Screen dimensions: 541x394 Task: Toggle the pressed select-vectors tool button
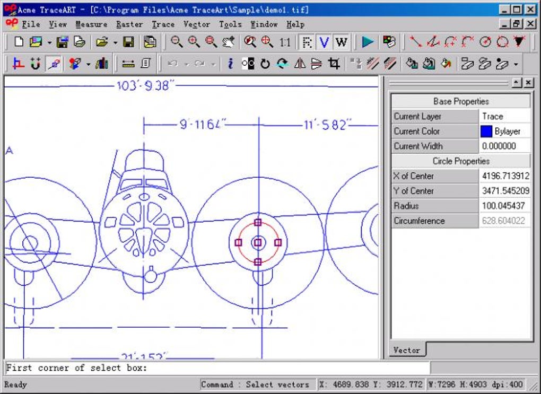tap(54, 64)
